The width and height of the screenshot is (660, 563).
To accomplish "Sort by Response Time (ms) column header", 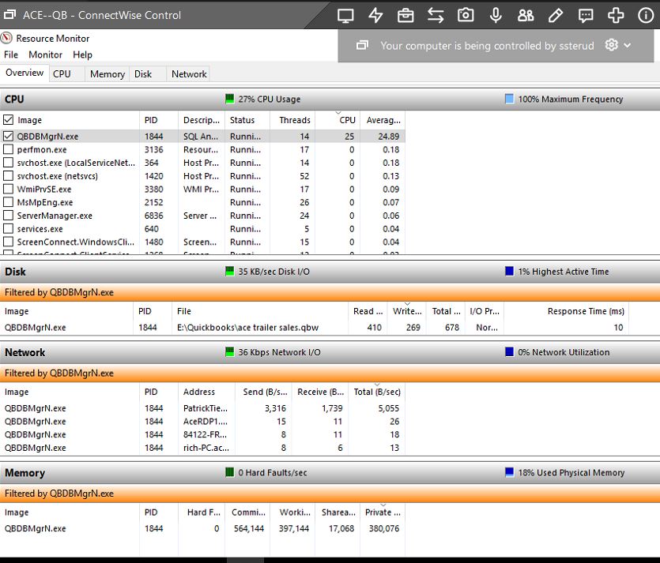I will [585, 311].
